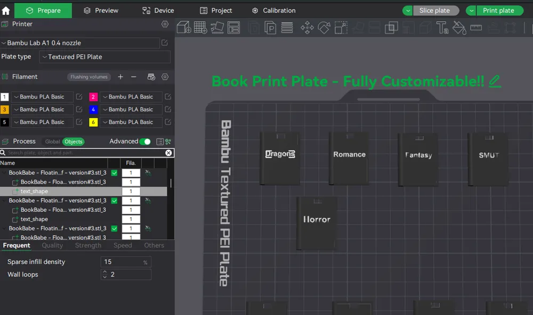Click filament 2 pink color swatch
Screen dimensions: 533x315
tap(93, 97)
